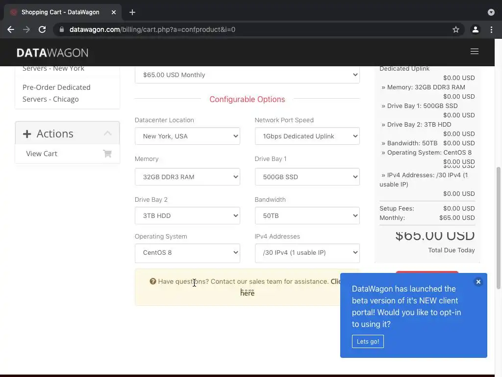This screenshot has width=502, height=377.
Task: Click the 'IPv4 Addresses: /30 IPv4' summary line
Action: point(424,180)
